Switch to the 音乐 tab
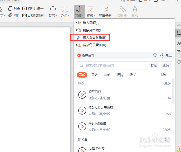Screen dimensions: 181x152 coord(82,75)
